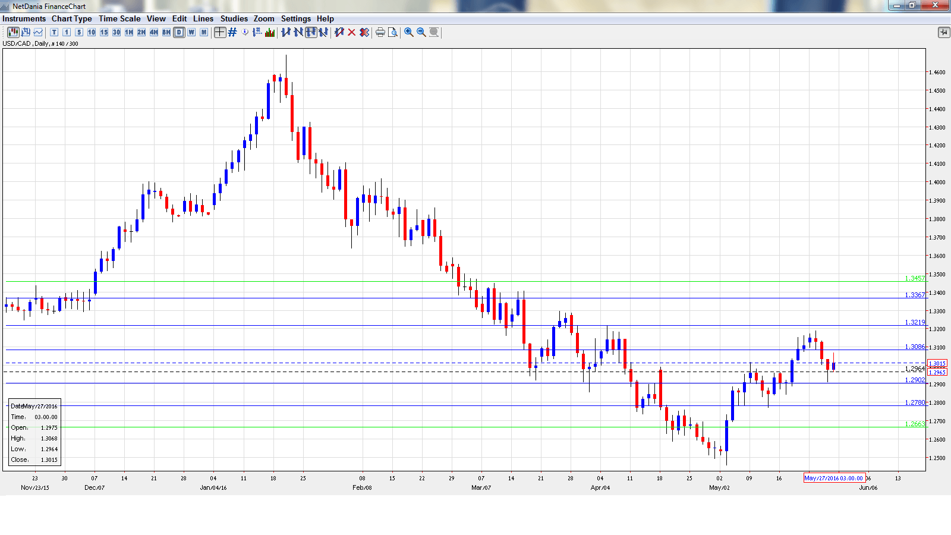Click the print chart icon
This screenshot has height=535, width=951.
click(x=380, y=32)
